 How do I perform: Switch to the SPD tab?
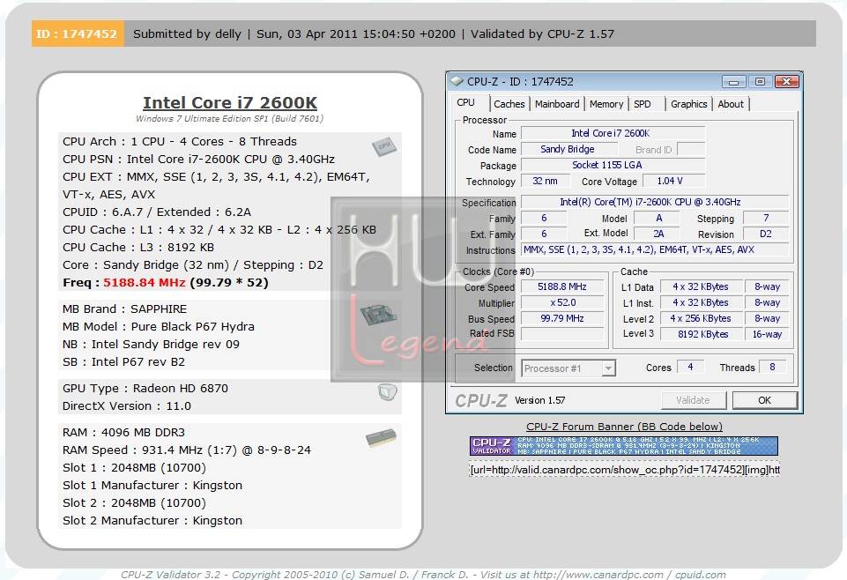643,104
